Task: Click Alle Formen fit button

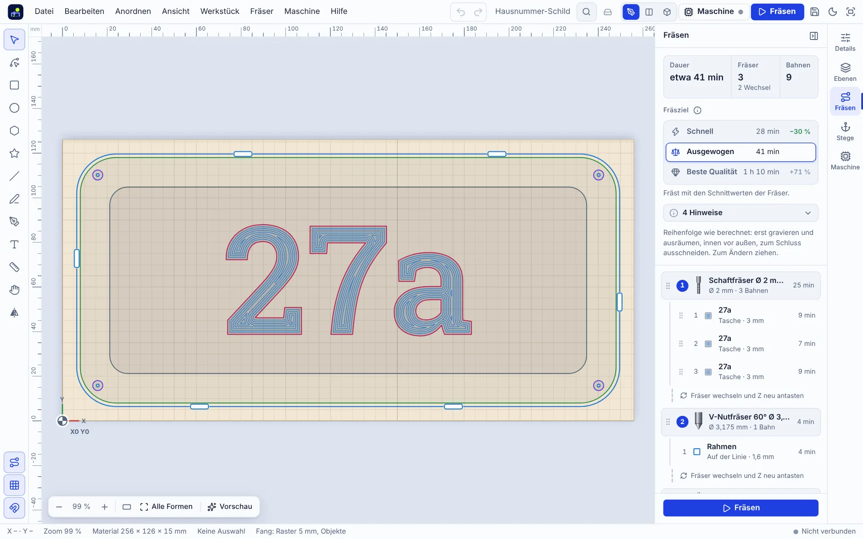Action: pos(166,507)
